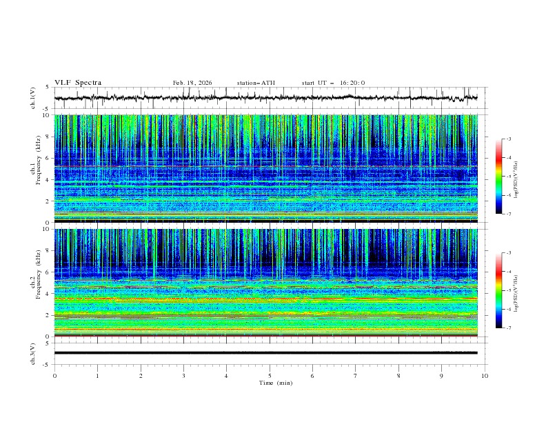Screen dimensions: 546x422
Task: Click the "start UT = 16:20:0" header text
Action: (333, 83)
